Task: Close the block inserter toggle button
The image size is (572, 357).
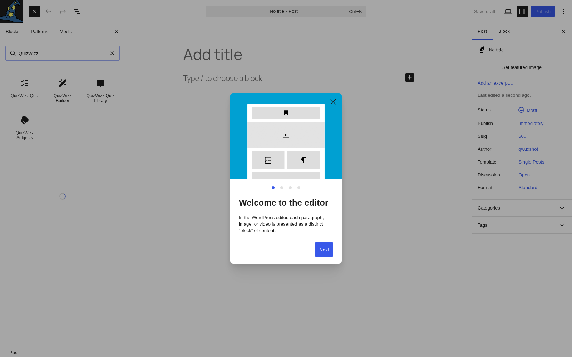Action: [x=34, y=11]
